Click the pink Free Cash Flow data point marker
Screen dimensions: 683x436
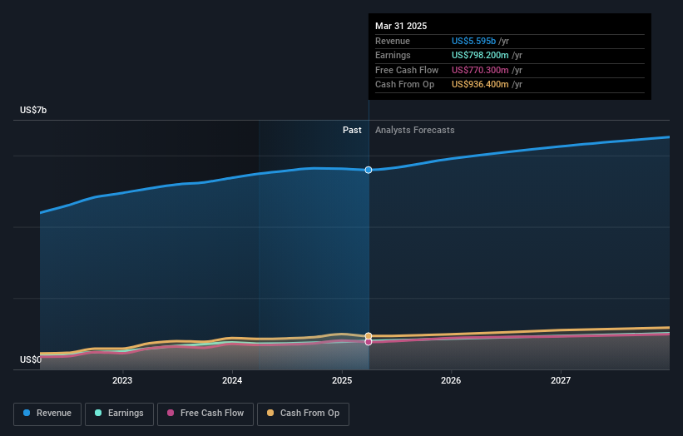(369, 342)
